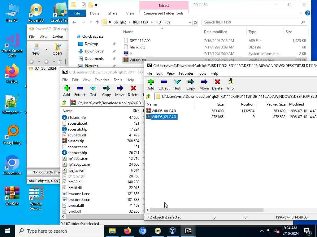The width and height of the screenshot is (317, 237).
Task: Select the Firefox desktop icon
Action: [x=12, y=73]
